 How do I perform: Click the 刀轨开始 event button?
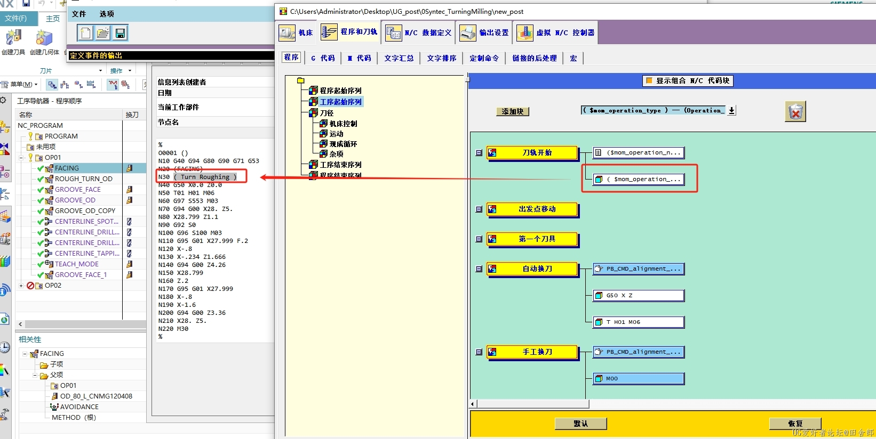click(x=532, y=153)
